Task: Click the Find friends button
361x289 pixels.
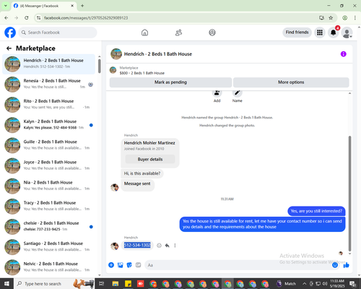Action: pos(297,33)
